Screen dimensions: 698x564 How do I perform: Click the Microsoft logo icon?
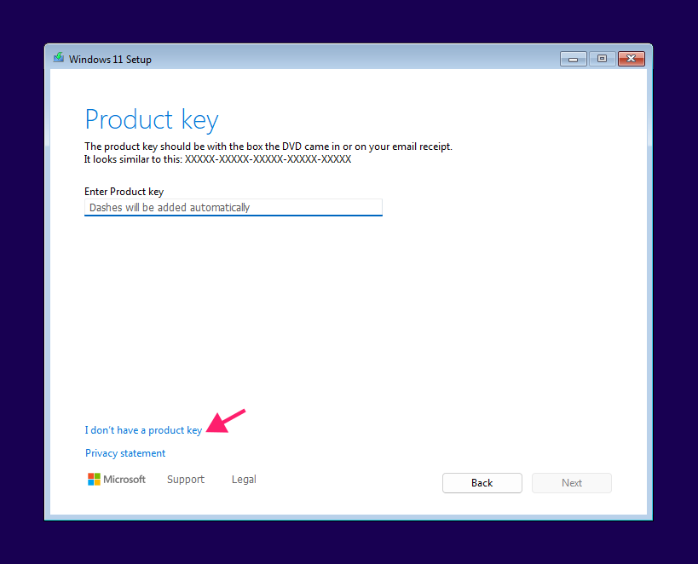click(x=94, y=480)
